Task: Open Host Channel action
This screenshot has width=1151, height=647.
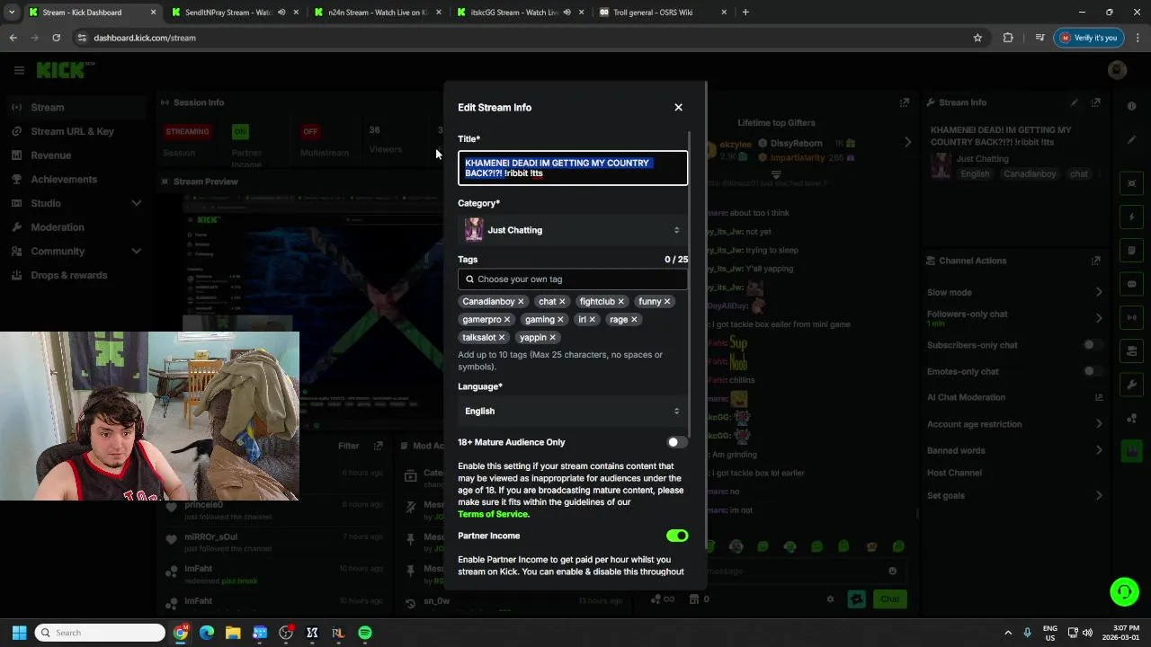Action: (954, 473)
